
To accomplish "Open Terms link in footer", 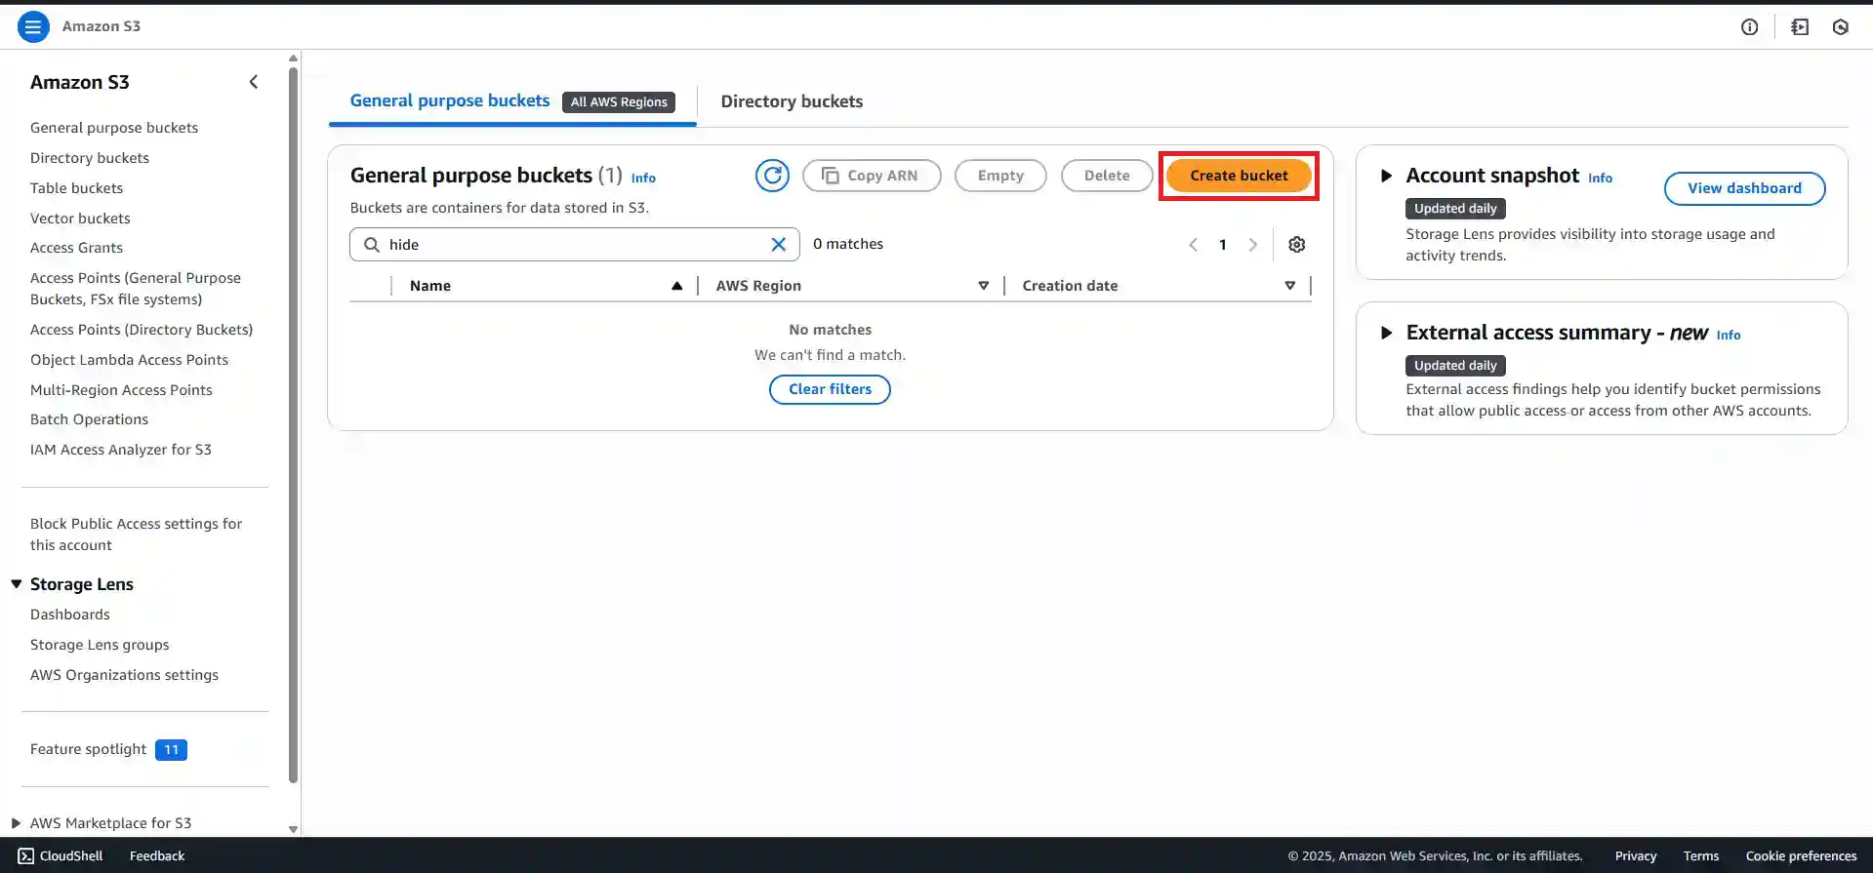I will [1701, 855].
